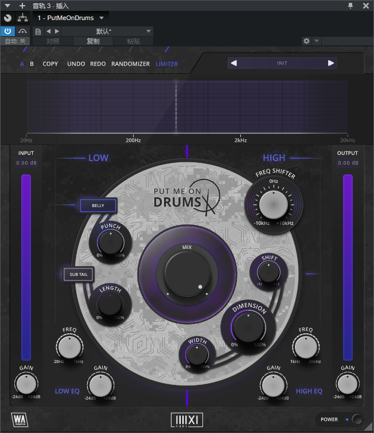Select next plugin preset right arrow
The width and height of the screenshot is (374, 433).
click(x=331, y=63)
